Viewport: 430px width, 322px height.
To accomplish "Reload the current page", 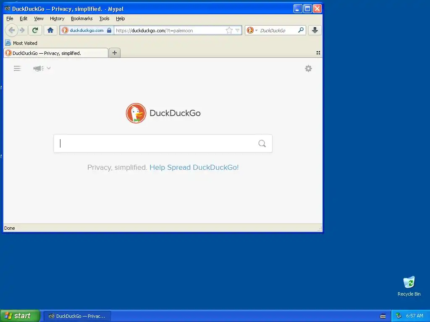I will 35,30.
